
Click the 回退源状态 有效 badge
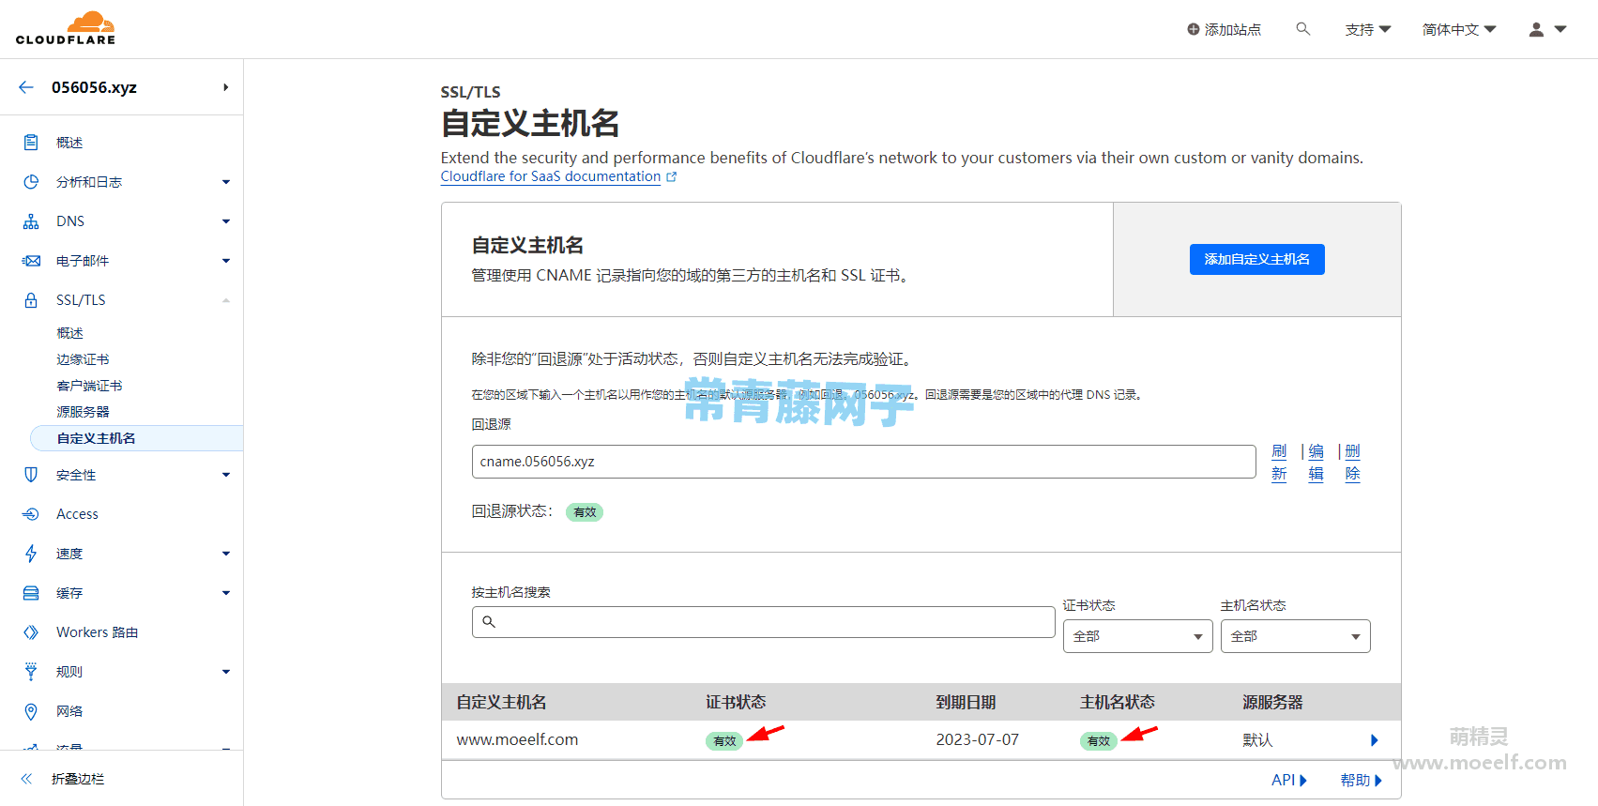click(585, 512)
